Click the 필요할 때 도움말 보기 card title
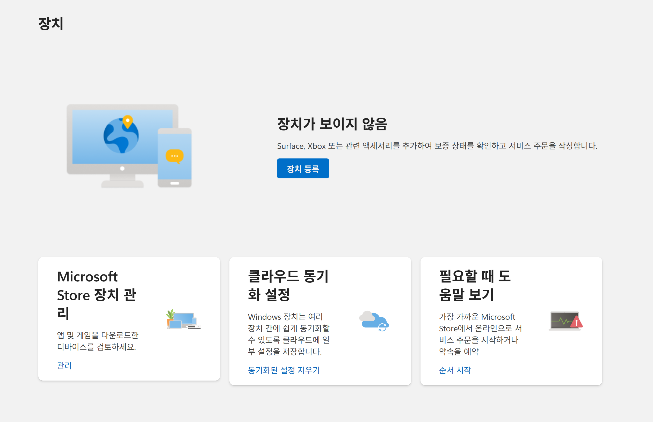This screenshot has height=422, width=653. point(475,285)
